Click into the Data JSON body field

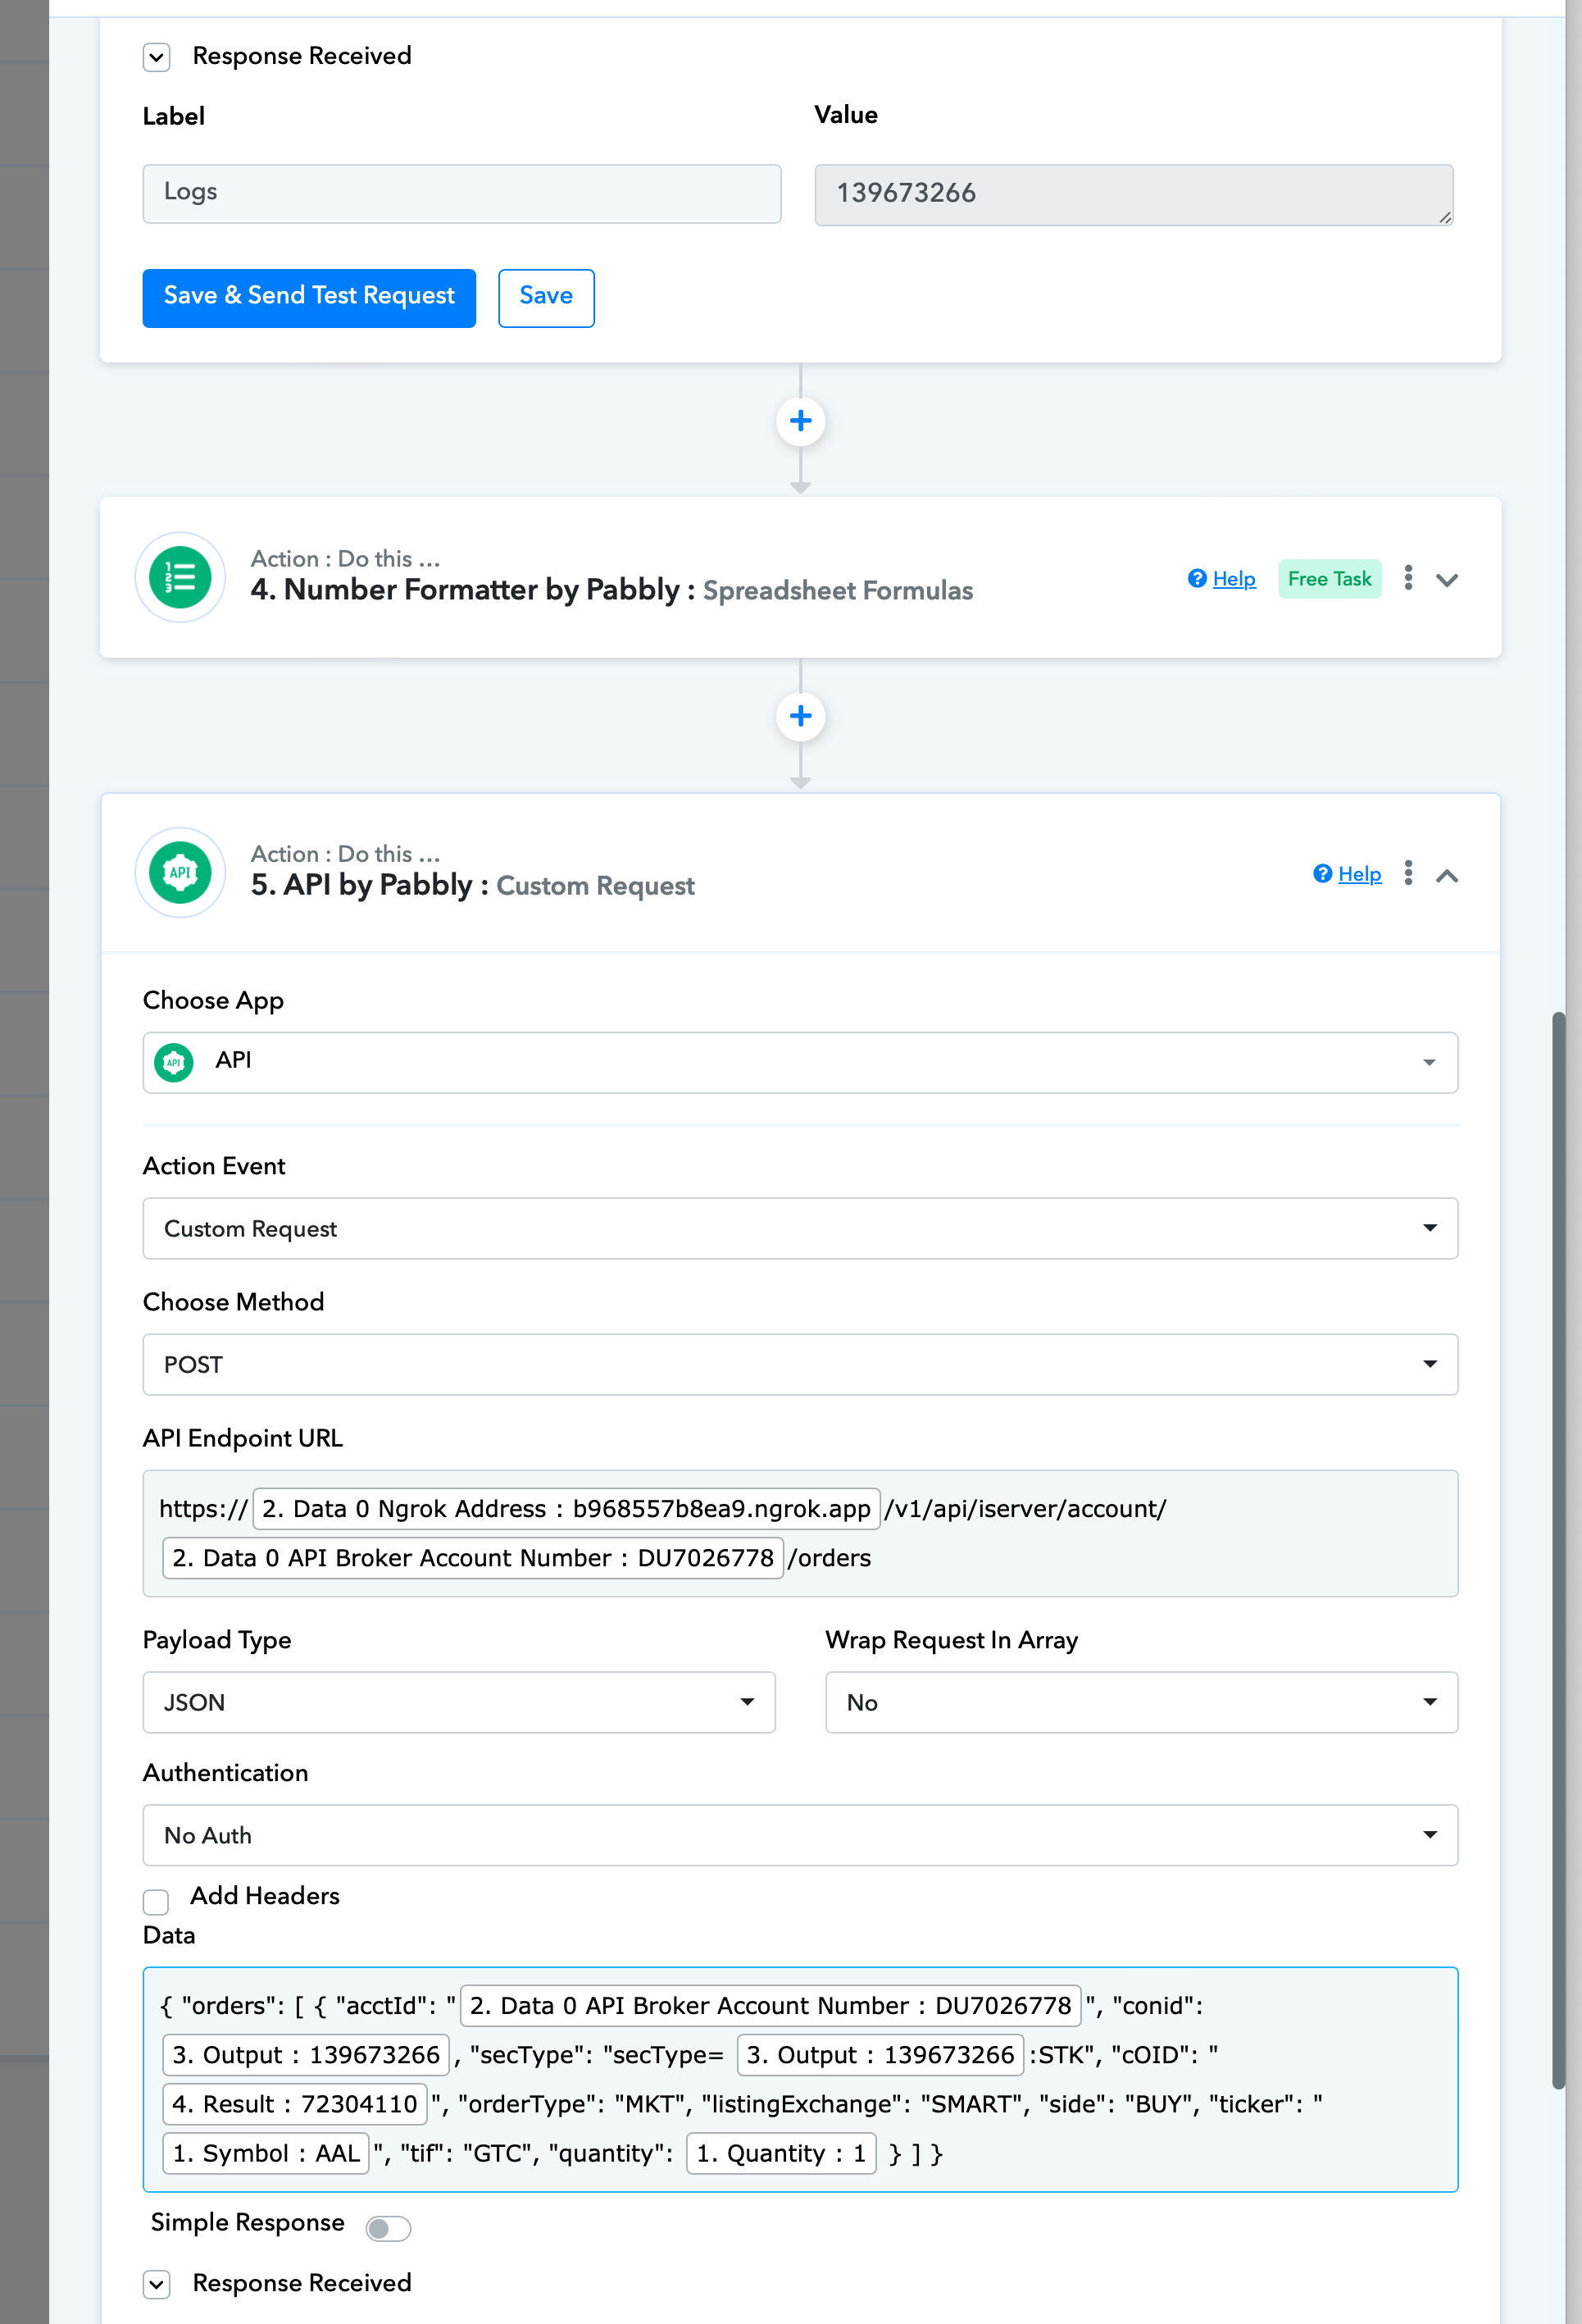pos(801,2079)
